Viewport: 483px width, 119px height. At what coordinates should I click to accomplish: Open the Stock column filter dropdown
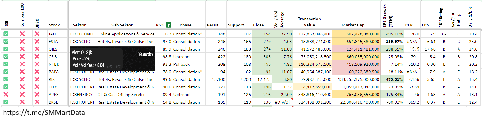(64, 25)
